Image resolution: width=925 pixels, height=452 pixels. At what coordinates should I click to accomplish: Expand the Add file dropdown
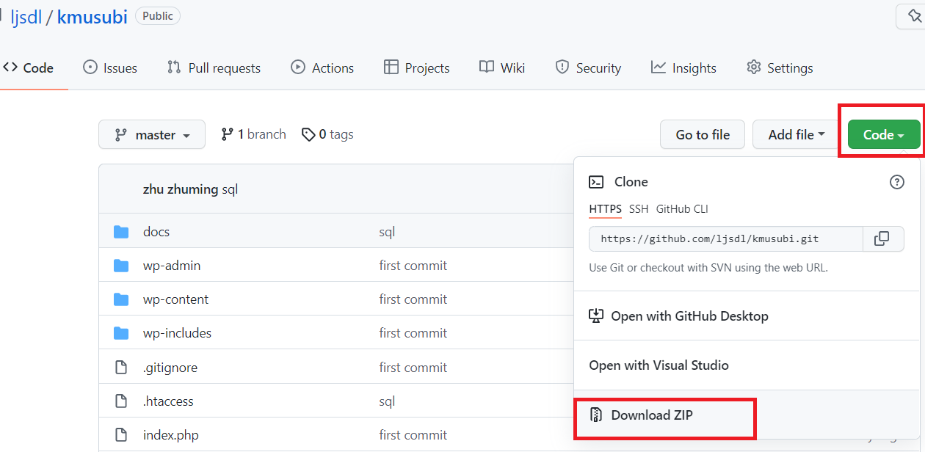(797, 135)
